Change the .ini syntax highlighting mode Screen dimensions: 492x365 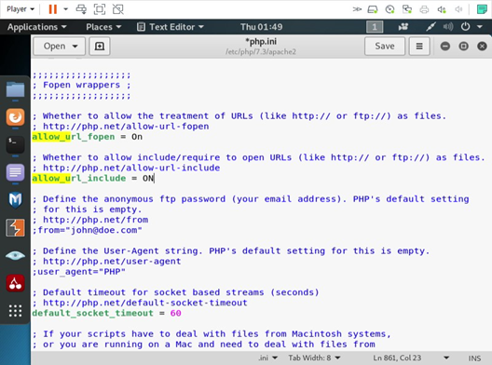pos(268,358)
